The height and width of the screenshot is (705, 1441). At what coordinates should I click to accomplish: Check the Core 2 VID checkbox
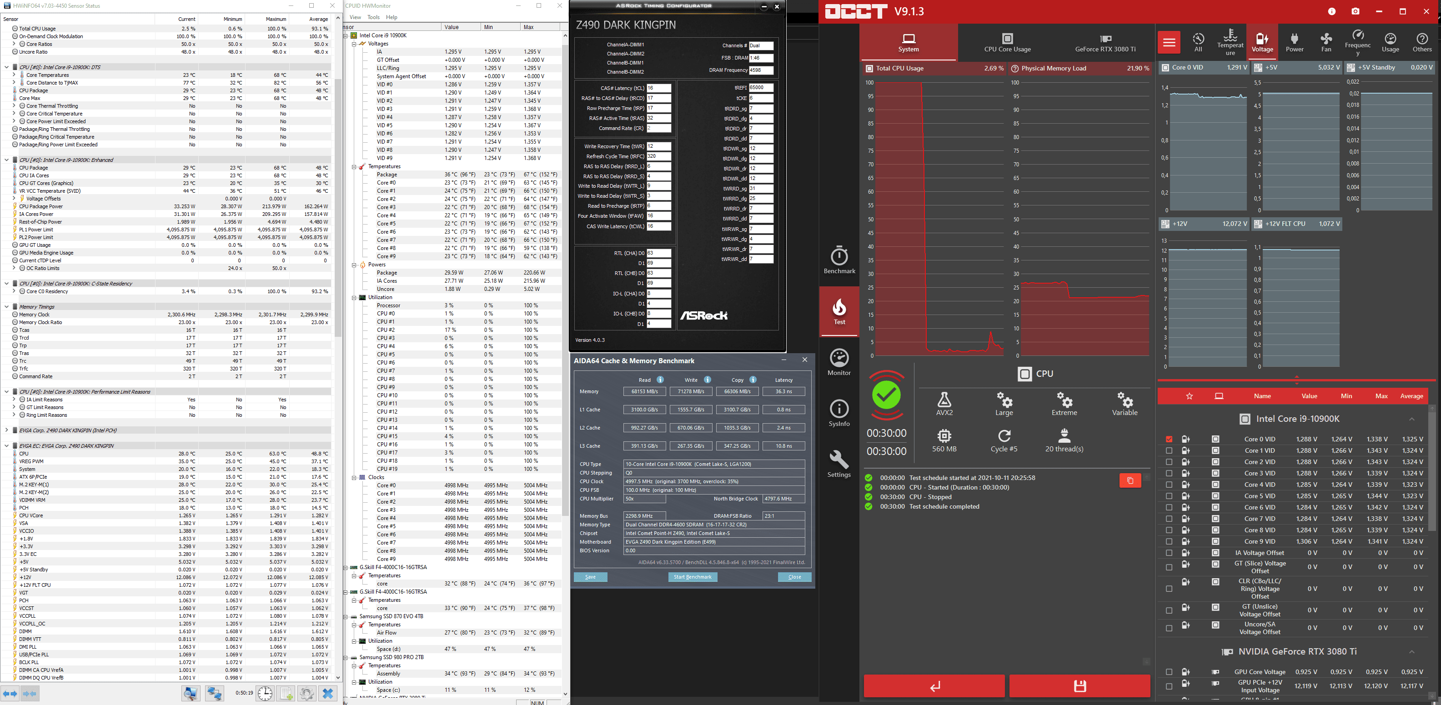pos(1169,462)
